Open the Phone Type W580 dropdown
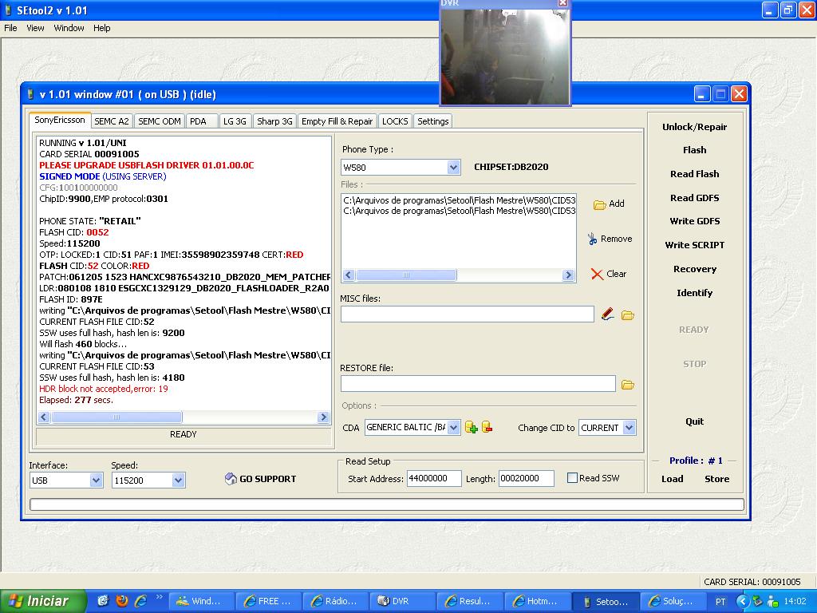Screen dimensions: 817x613 point(453,168)
